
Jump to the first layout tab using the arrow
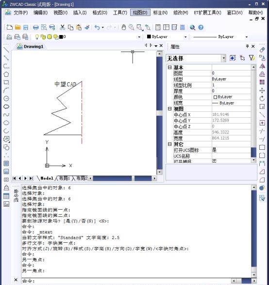14,178
